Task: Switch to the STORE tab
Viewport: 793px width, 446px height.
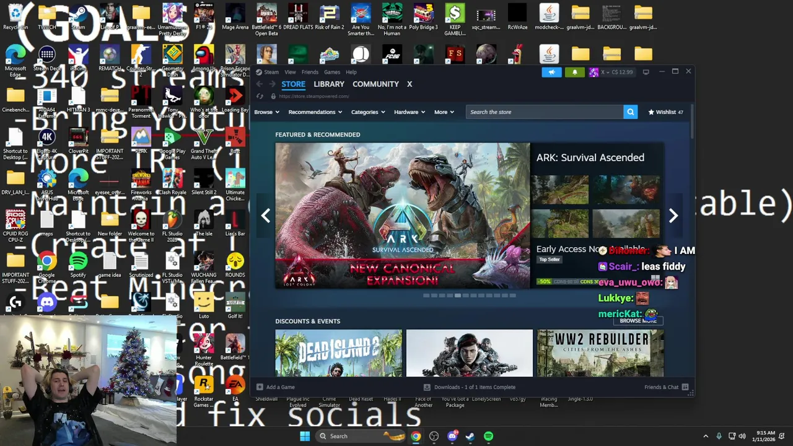Action: click(293, 84)
